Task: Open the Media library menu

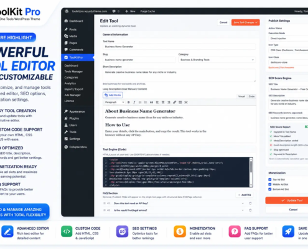Action: coord(71,36)
